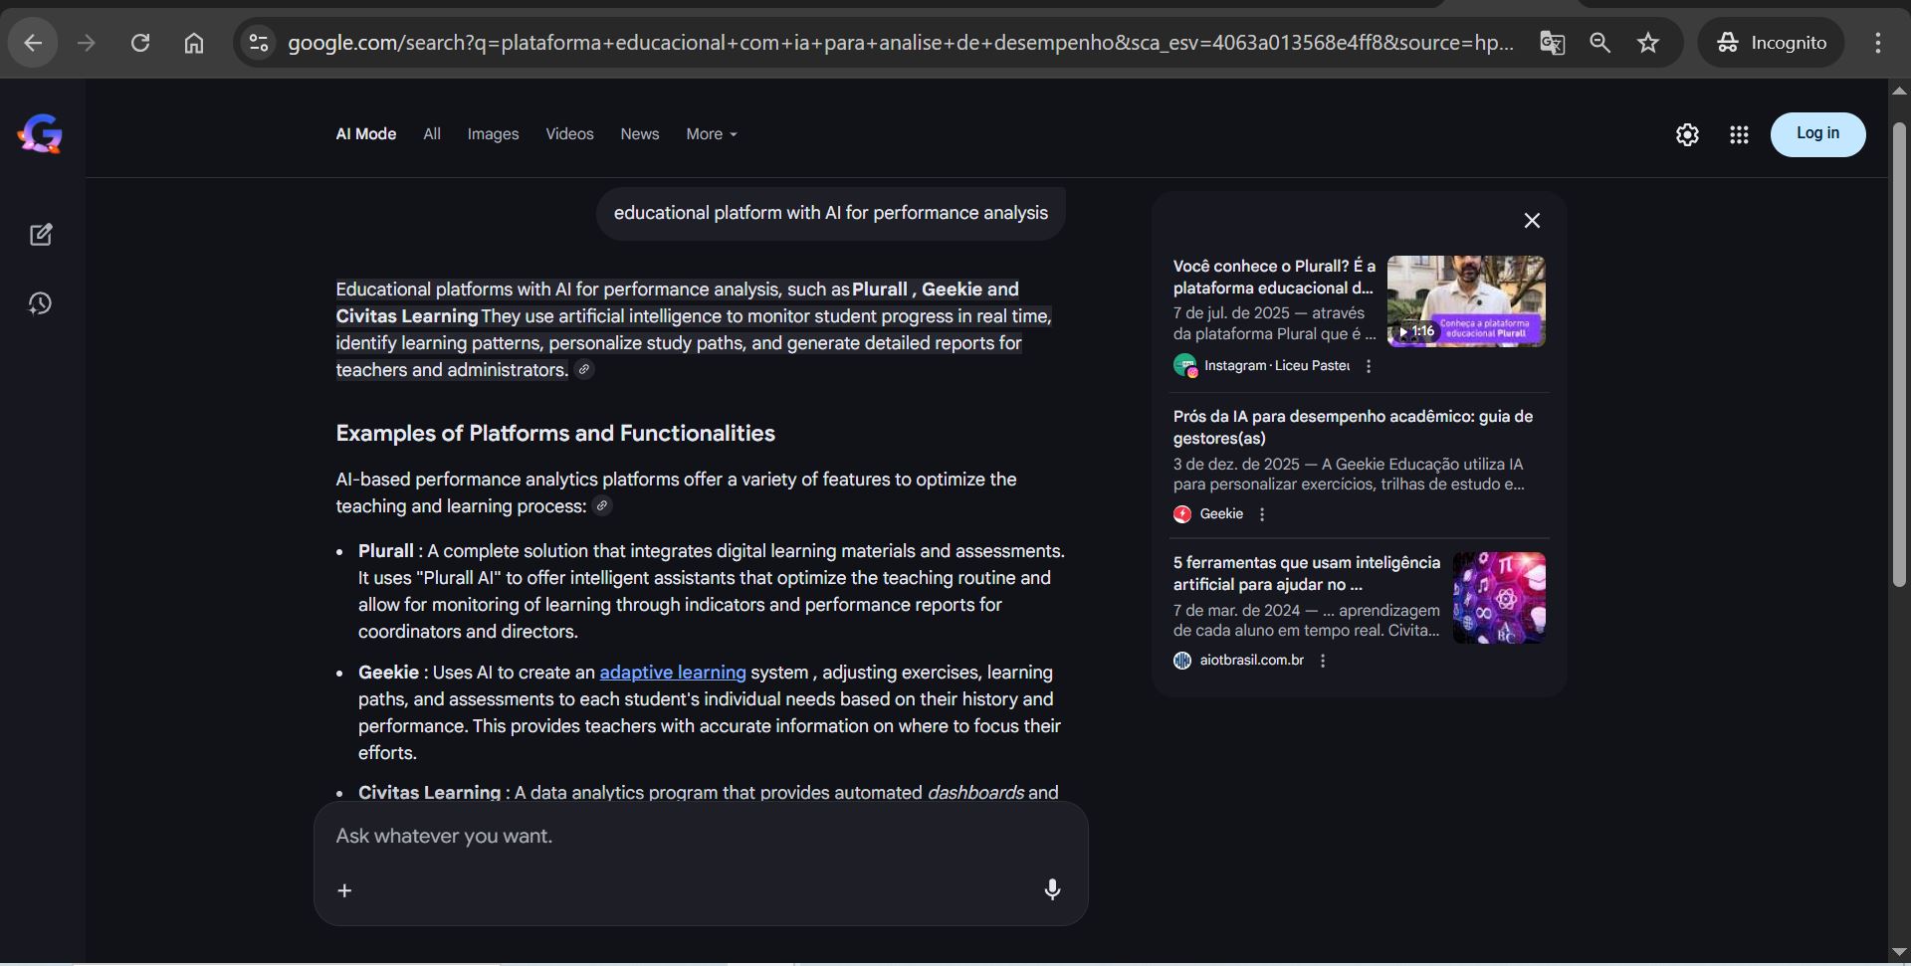Open source link icon after 'learning process:'
Viewport: 1911px width, 966px height.
coord(602,506)
